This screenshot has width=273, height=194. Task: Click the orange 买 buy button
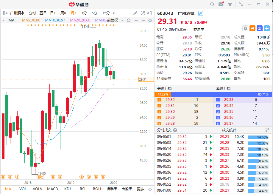click(252, 28)
